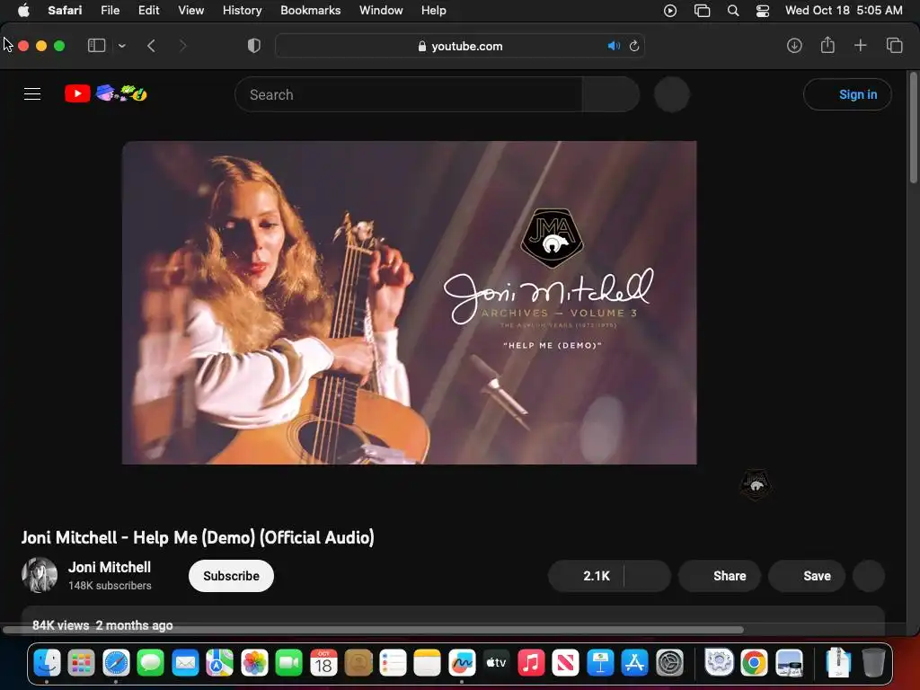This screenshot has width=920, height=690.
Task: Open the View menu
Action: click(x=190, y=11)
